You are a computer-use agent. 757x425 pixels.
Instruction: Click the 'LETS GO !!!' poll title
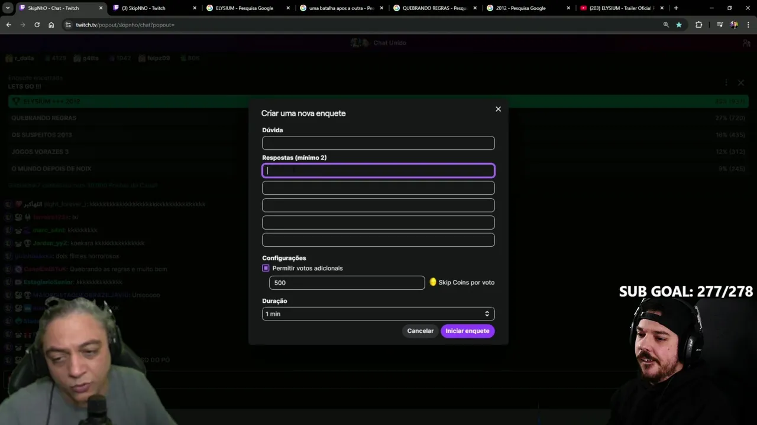pyautogui.click(x=24, y=86)
